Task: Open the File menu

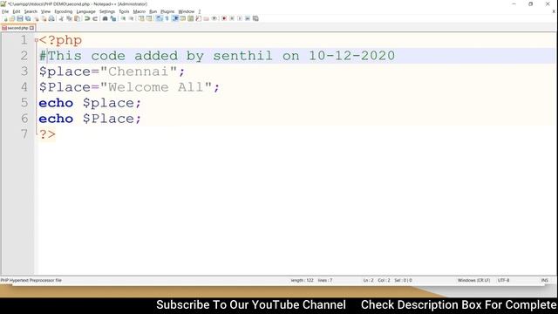Action: pos(5,11)
